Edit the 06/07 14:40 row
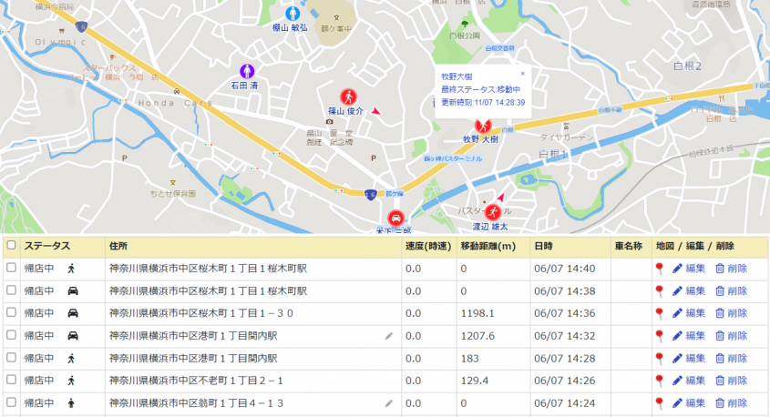770x417 pixels. pos(689,269)
